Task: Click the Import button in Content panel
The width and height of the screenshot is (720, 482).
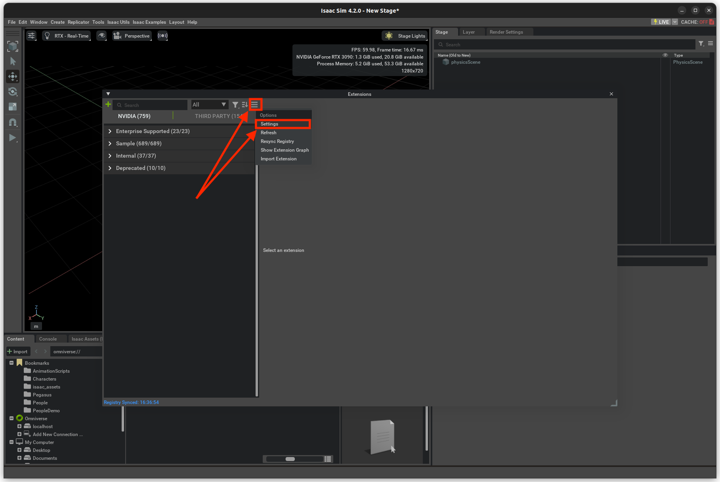Action: tap(18, 351)
